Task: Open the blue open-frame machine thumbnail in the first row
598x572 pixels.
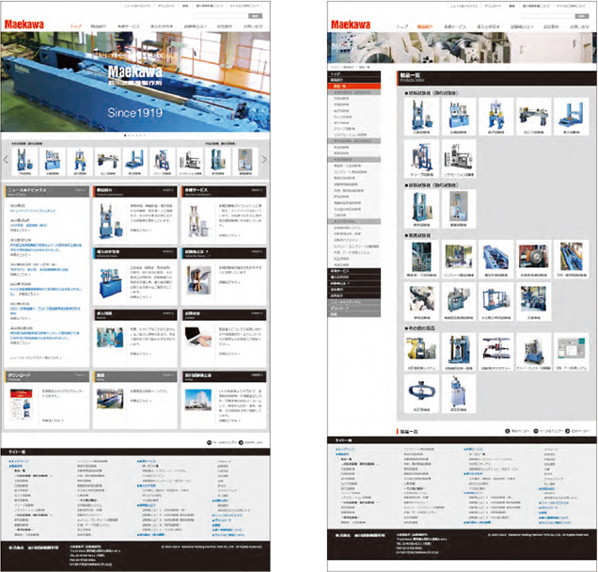Action: [571, 117]
